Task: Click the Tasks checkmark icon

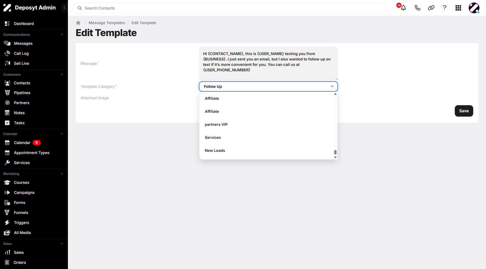Action: [x=7, y=123]
